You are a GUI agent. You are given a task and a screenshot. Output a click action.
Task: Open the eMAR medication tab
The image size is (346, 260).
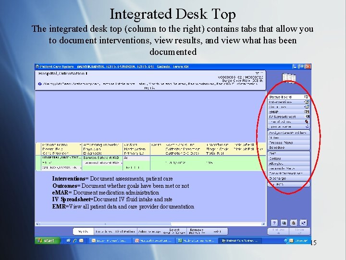[x=289, y=112]
